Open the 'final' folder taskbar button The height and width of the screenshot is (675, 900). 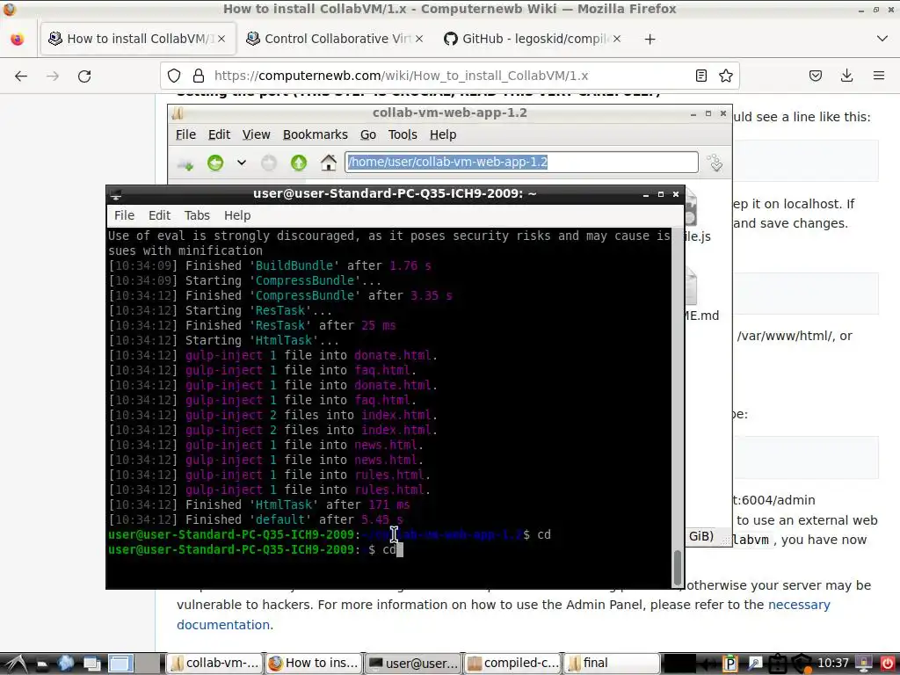pos(611,664)
